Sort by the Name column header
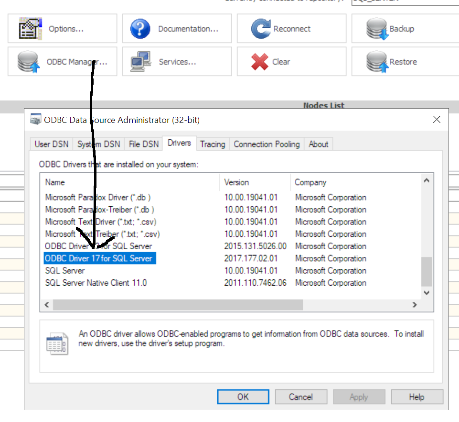 click(130, 182)
